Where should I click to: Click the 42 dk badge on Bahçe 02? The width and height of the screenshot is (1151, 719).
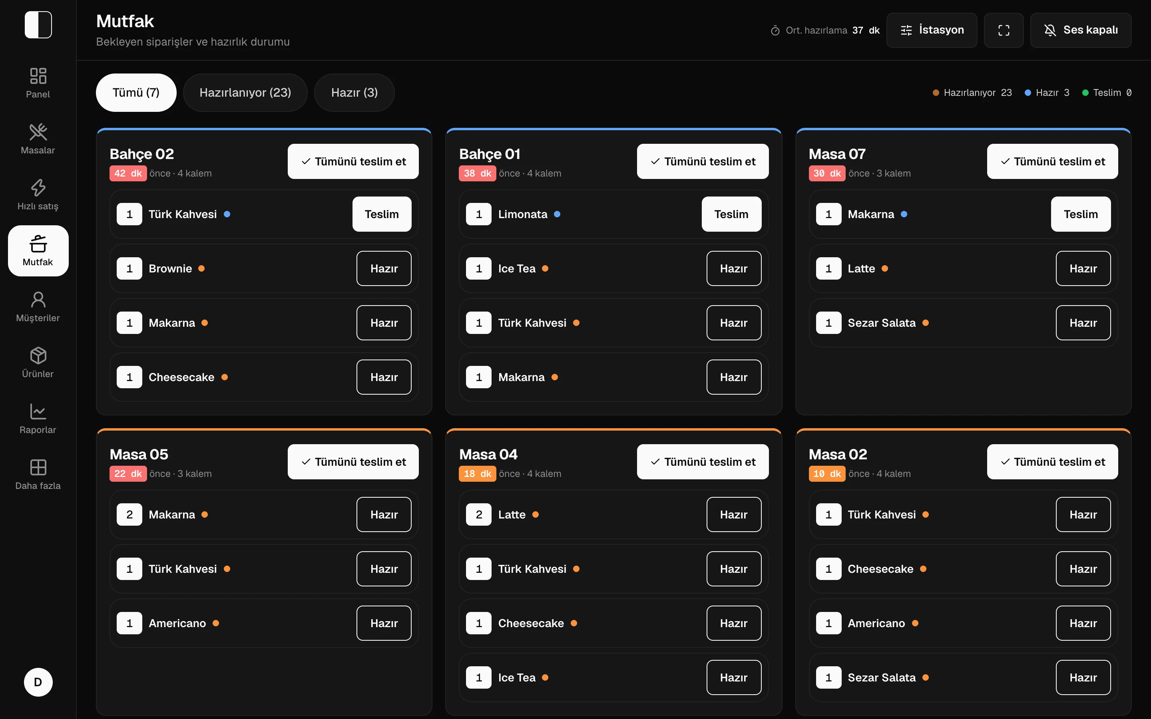tap(128, 174)
